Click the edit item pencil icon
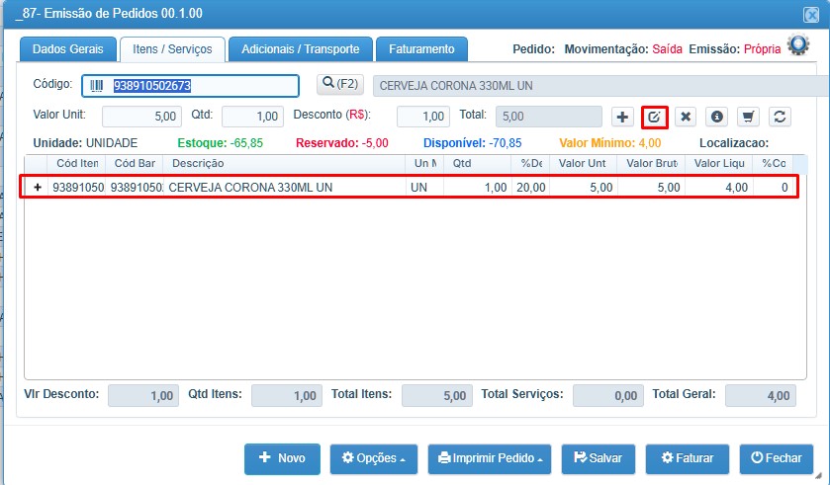This screenshot has height=485, width=830. point(654,117)
